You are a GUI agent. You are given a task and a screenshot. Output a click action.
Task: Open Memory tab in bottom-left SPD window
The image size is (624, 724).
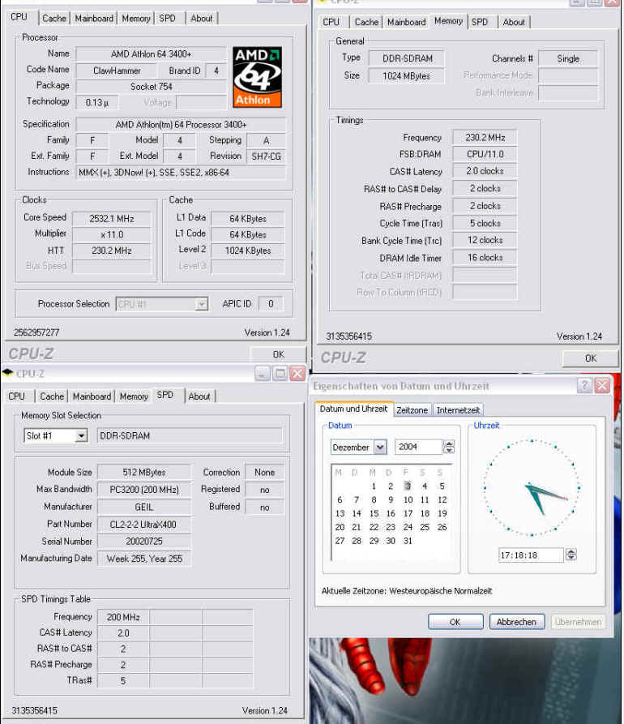click(134, 396)
